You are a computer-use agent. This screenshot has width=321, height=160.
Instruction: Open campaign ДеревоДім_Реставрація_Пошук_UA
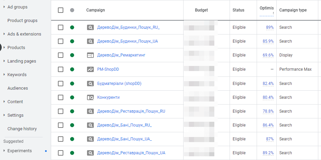click(x=131, y=153)
